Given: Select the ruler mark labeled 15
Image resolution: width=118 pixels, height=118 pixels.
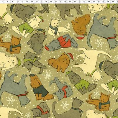Looking at the screenshot, I should click(x=42, y=2).
